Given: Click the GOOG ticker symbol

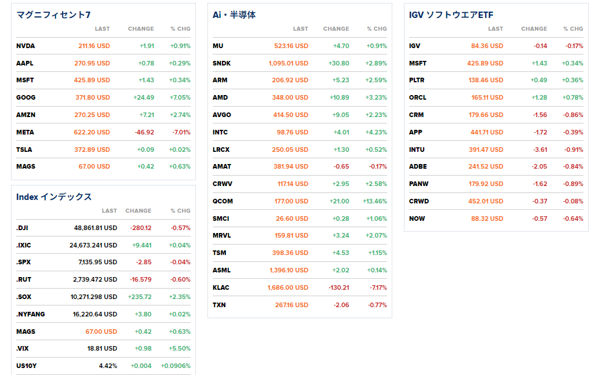Looking at the screenshot, I should click(26, 97).
